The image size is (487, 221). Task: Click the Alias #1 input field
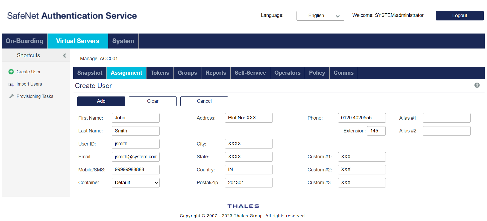[446, 118]
